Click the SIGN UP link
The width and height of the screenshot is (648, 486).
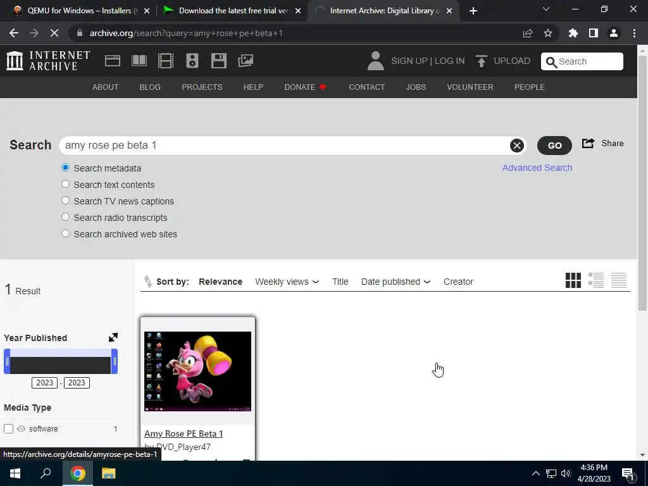[x=409, y=61]
